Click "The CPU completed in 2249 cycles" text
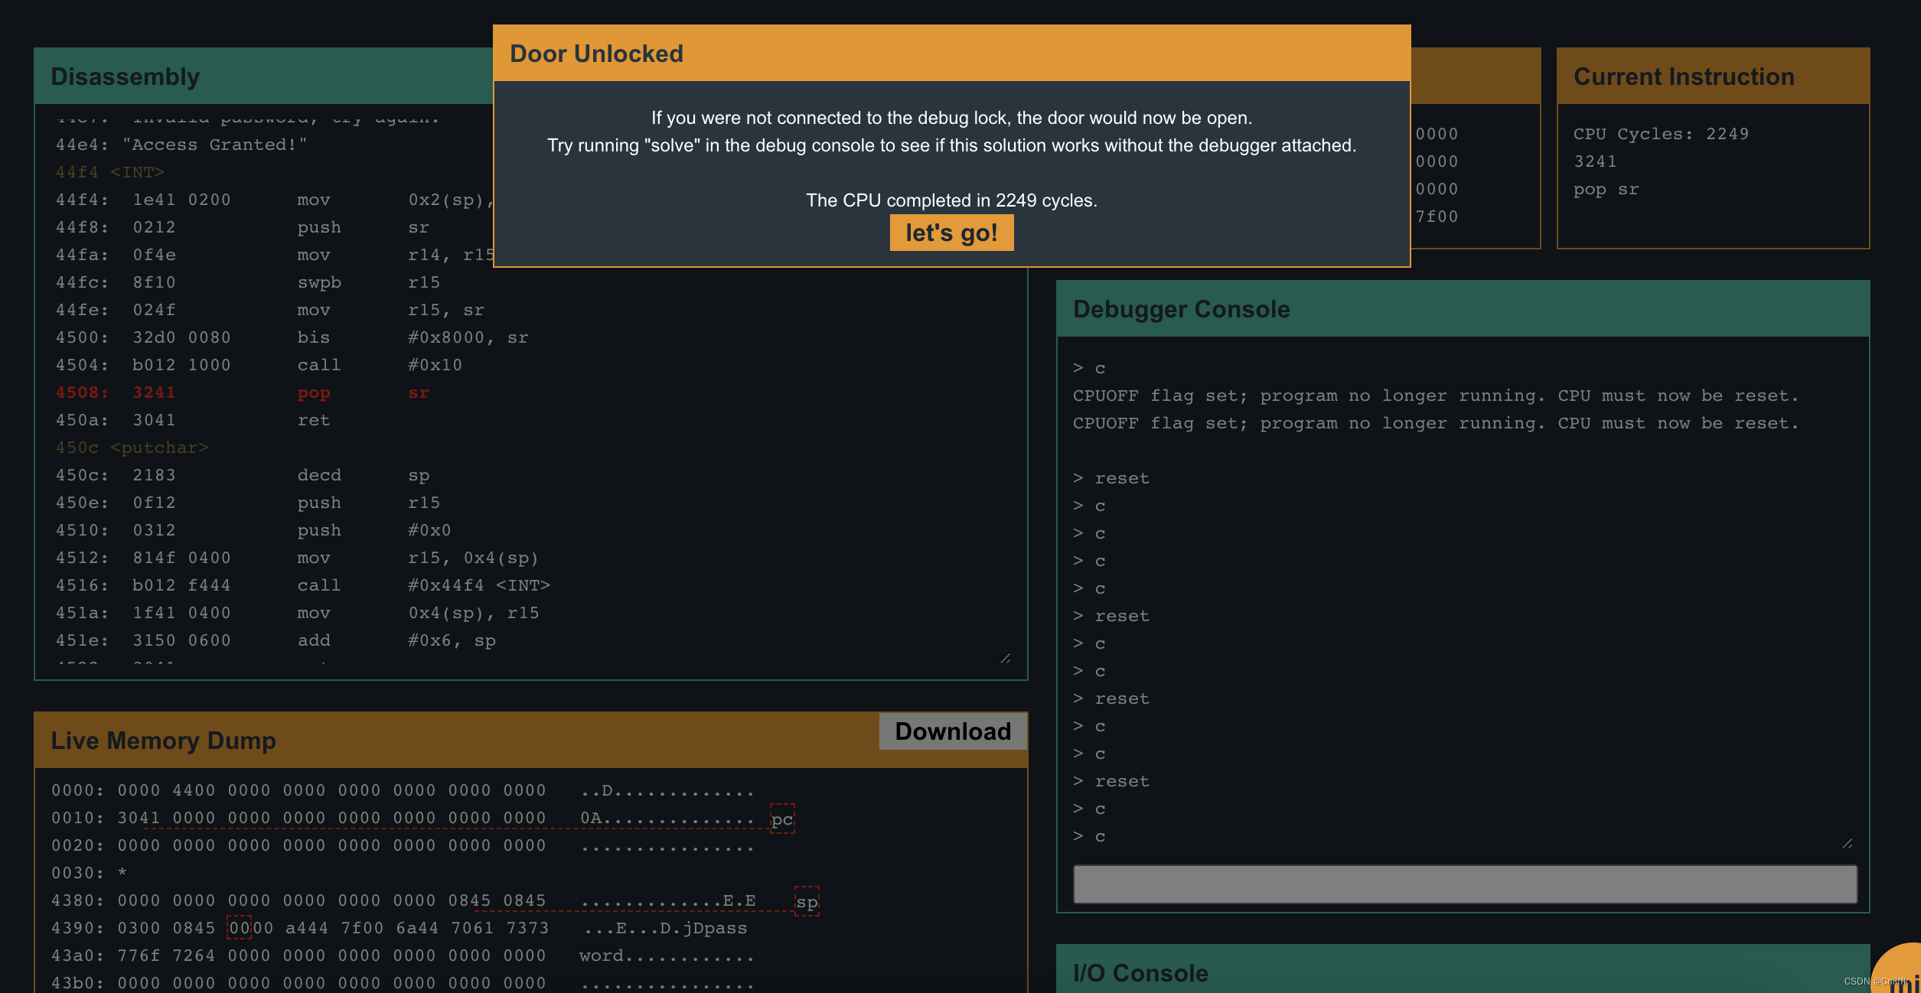The height and width of the screenshot is (993, 1921). 951,200
